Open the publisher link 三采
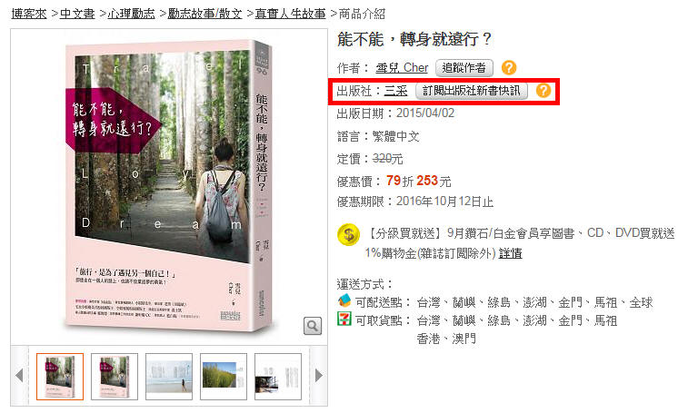The width and height of the screenshot is (688, 413). (x=395, y=91)
